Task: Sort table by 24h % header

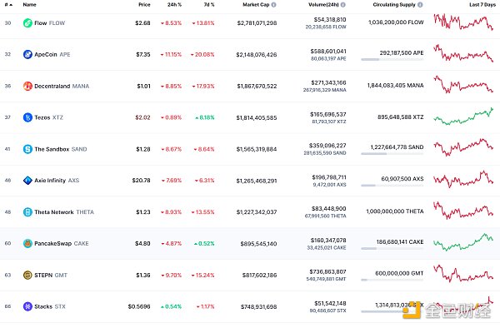Action: (174, 5)
